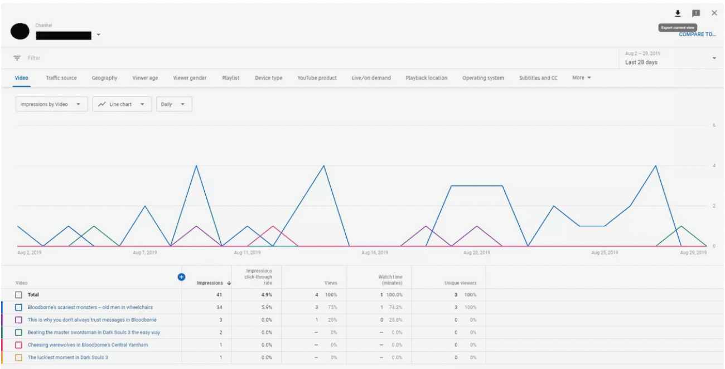This screenshot has width=725, height=369.
Task: Open the Cheesing werewolves in Bloodborne's Central Yarnham link
Action: click(88, 345)
